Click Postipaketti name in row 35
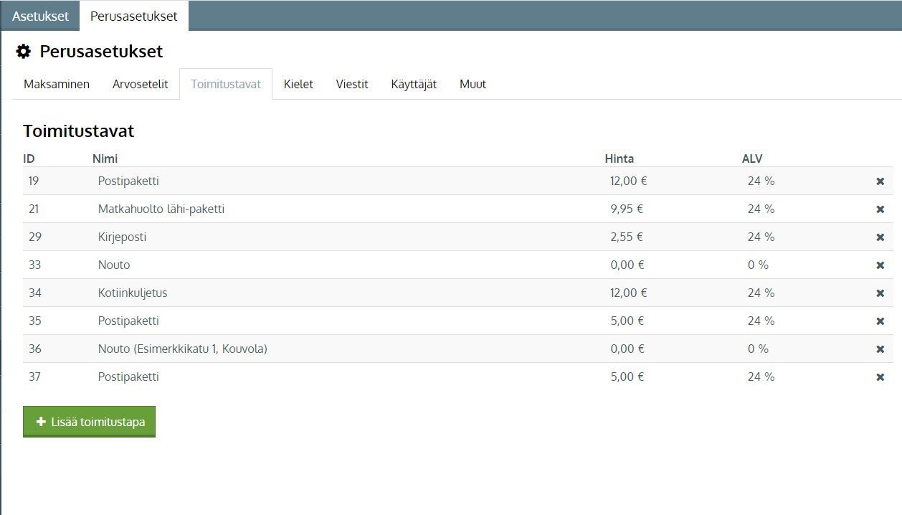The image size is (902, 515). (128, 321)
